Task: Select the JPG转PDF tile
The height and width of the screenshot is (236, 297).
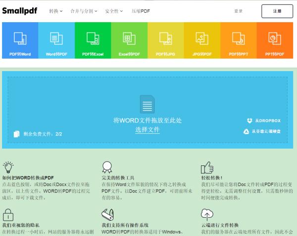Action: click(202, 40)
